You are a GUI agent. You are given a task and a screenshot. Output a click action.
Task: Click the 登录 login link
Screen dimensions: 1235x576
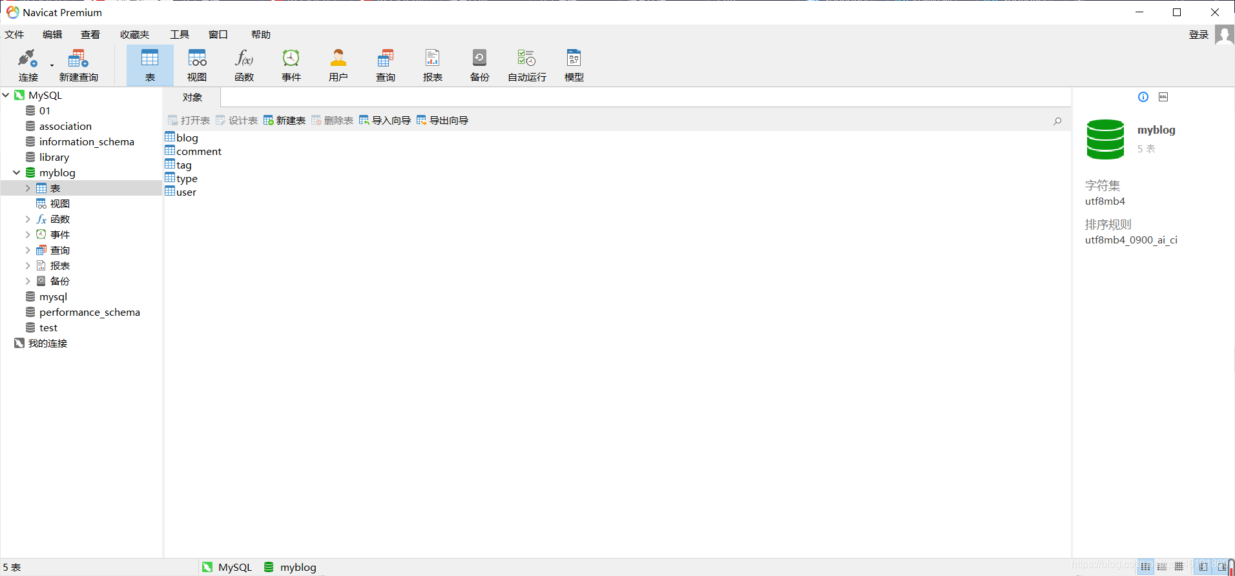1199,35
